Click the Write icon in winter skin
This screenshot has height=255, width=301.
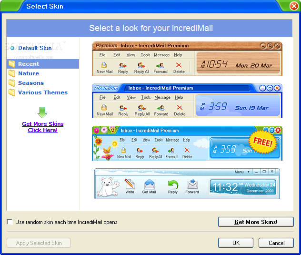point(130,184)
